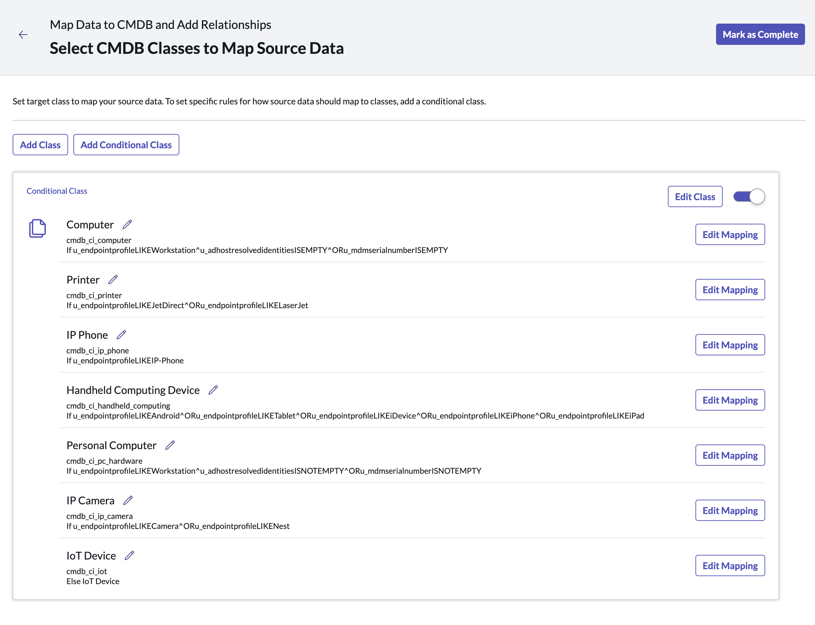Edit mapping for Handheld Computing Device

click(x=730, y=400)
